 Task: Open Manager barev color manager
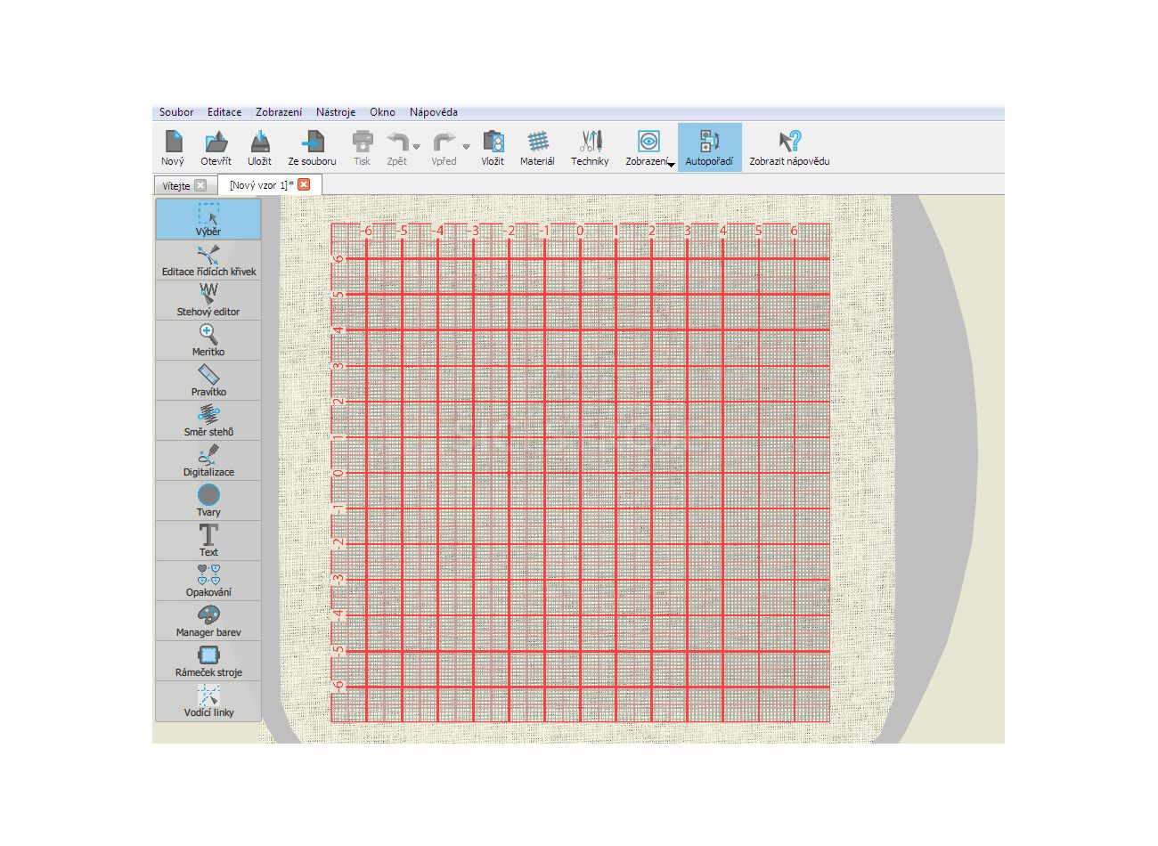tap(208, 621)
